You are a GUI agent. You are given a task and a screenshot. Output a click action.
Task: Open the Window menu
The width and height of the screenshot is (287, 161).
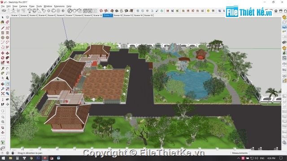pyautogui.click(x=48, y=6)
